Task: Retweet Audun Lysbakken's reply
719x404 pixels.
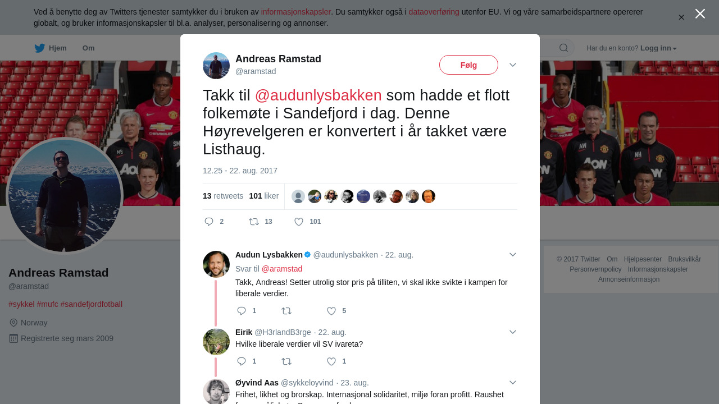Action: [286, 311]
